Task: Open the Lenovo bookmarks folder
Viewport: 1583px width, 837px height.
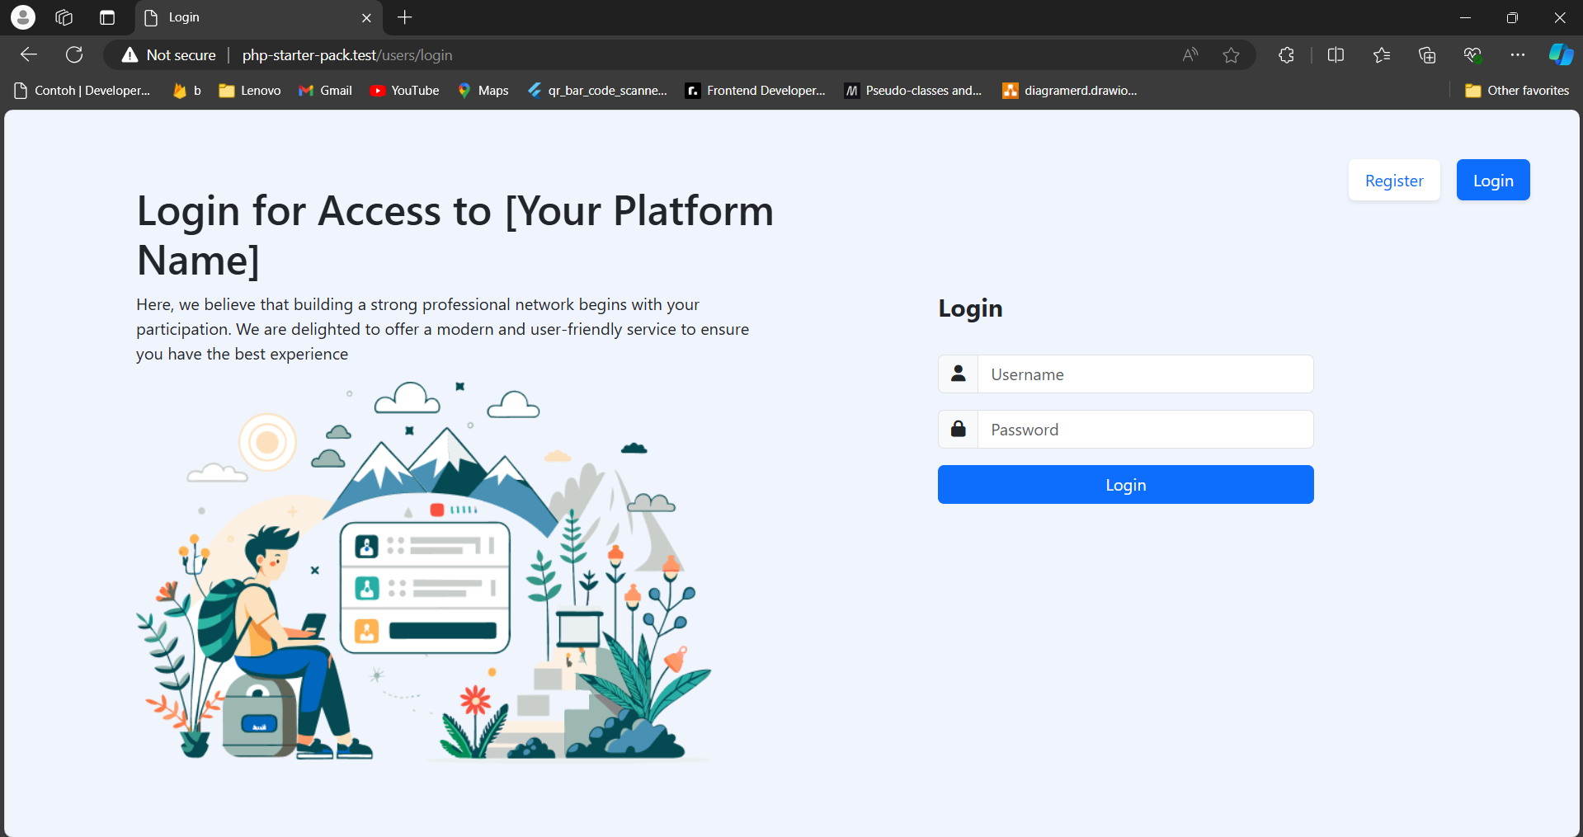Action: [x=250, y=91]
